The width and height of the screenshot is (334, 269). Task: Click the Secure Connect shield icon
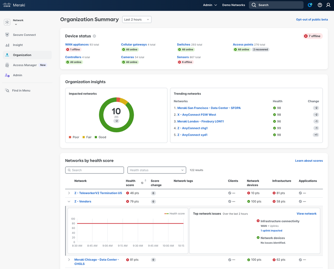pyautogui.click(x=7, y=35)
